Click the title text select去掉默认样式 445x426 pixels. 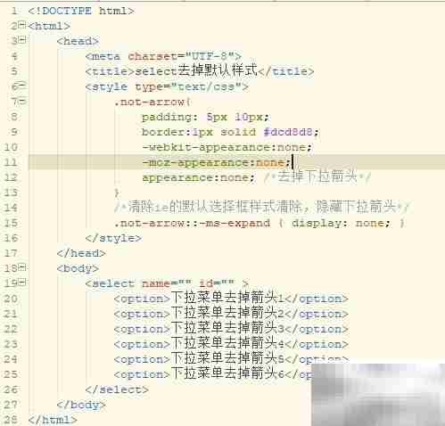point(196,70)
